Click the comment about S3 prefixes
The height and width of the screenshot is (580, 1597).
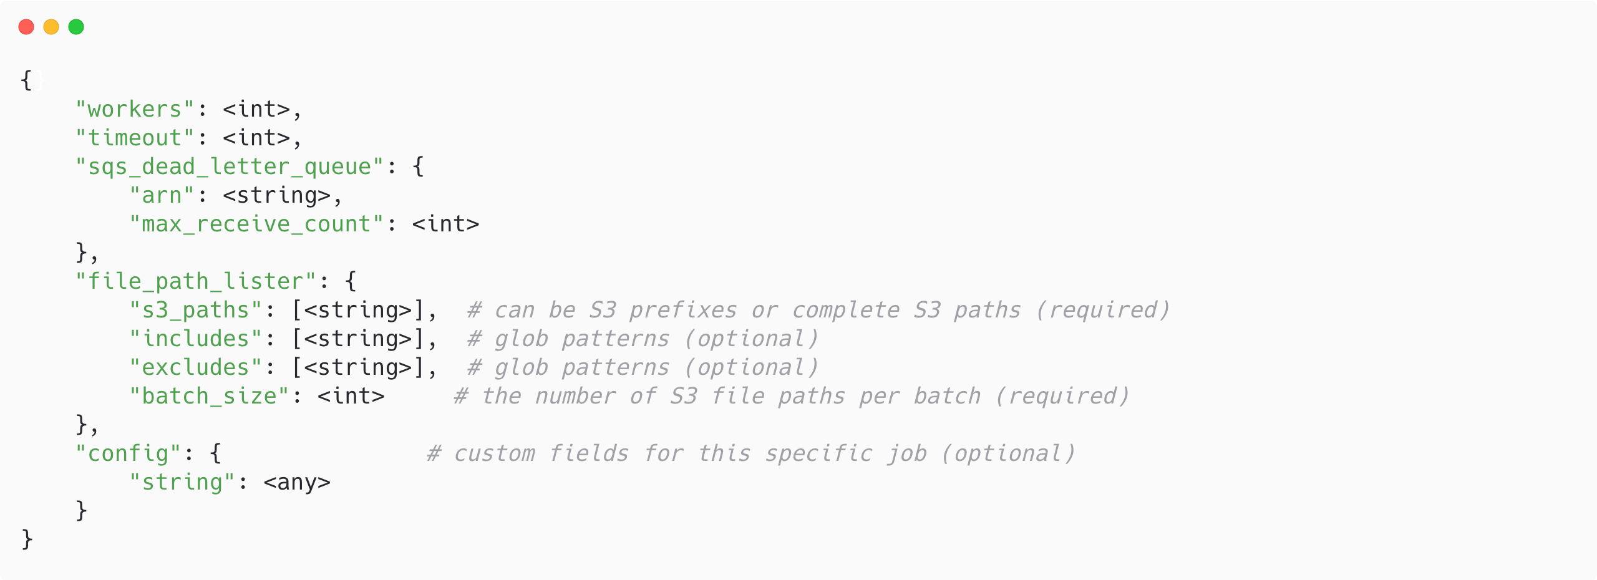click(818, 310)
